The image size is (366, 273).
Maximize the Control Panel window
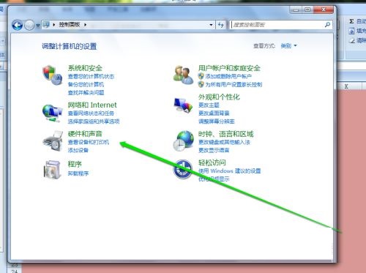307,10
